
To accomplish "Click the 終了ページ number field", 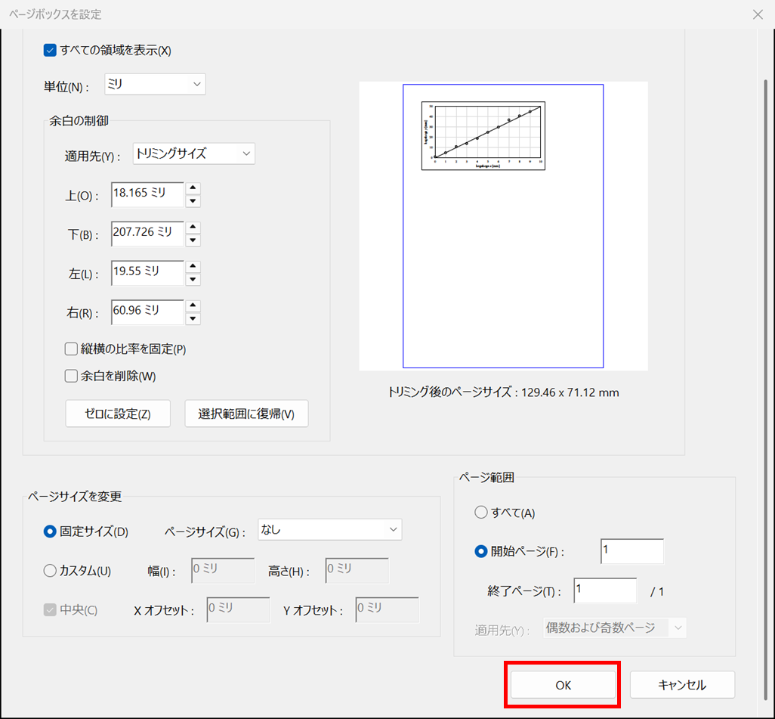I will (606, 590).
